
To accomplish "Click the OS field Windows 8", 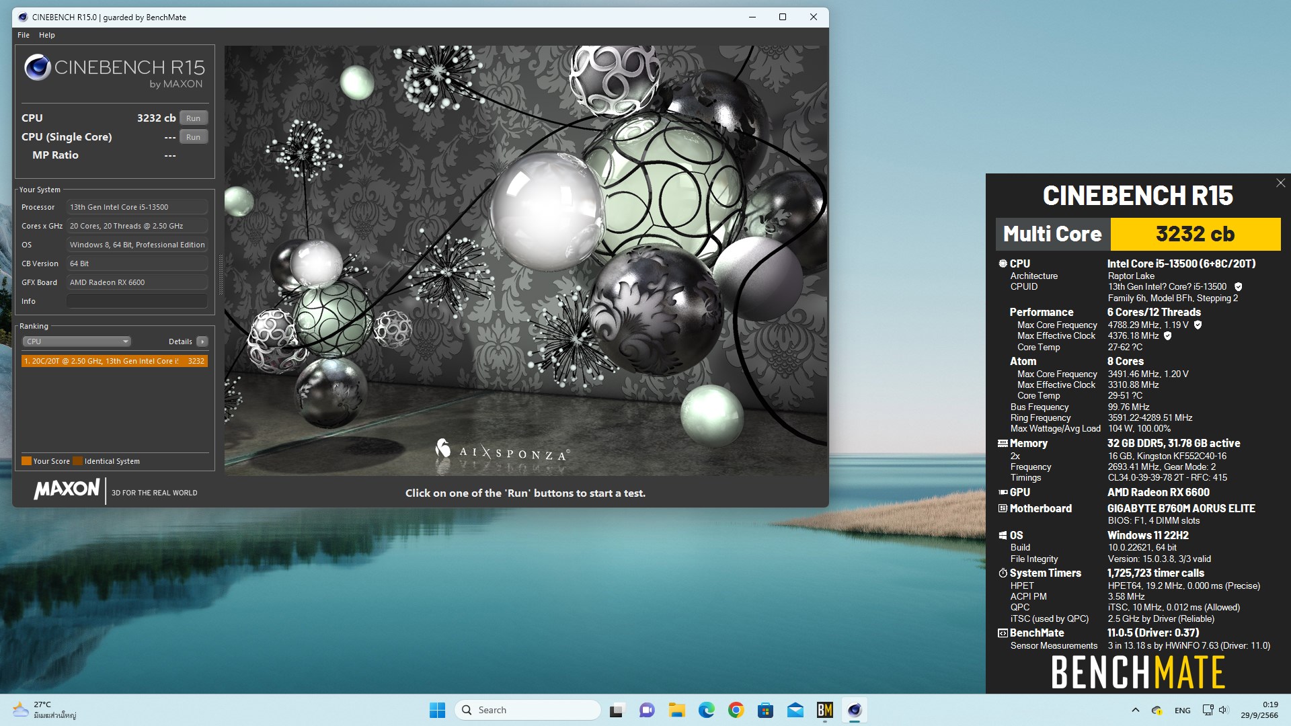I will click(137, 245).
